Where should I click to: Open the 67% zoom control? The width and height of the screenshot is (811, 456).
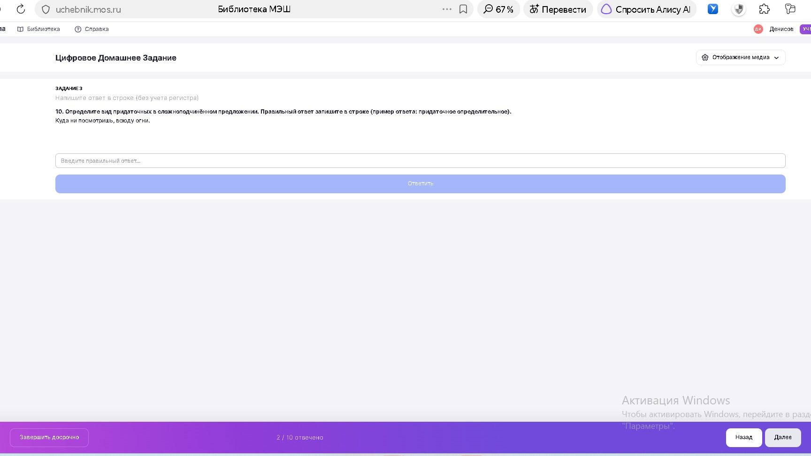tap(498, 9)
